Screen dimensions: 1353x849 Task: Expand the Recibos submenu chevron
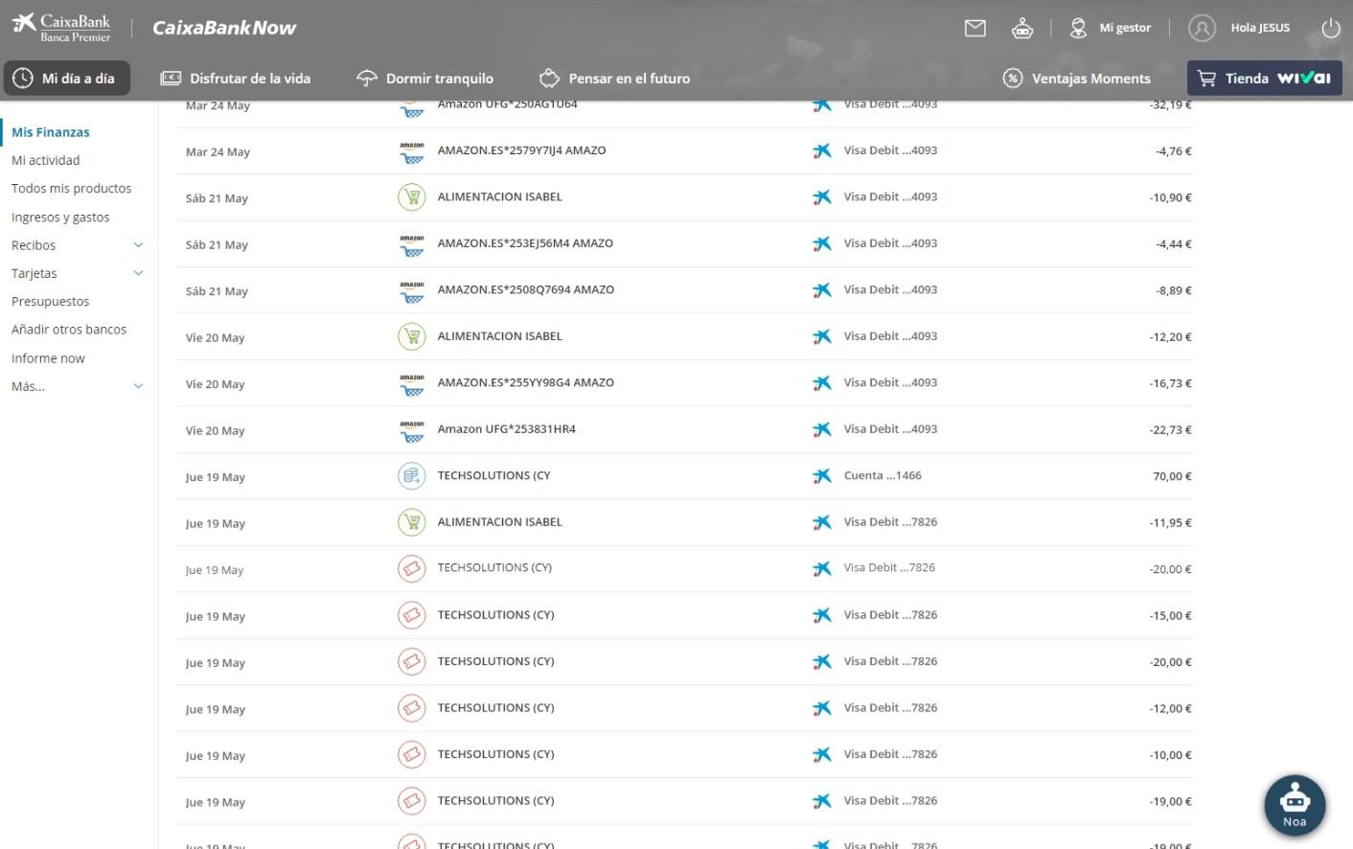[138, 245]
